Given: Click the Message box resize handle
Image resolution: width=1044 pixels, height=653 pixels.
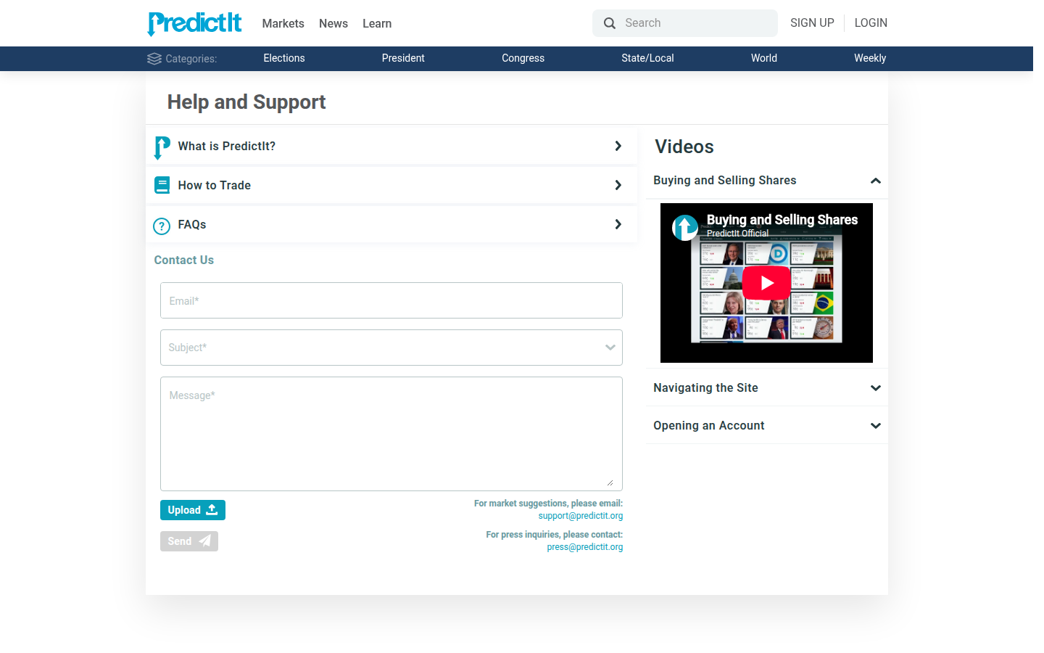Looking at the screenshot, I should pyautogui.click(x=610, y=482).
